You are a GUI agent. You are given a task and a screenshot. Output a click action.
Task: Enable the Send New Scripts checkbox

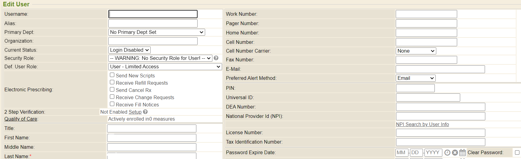pyautogui.click(x=112, y=75)
